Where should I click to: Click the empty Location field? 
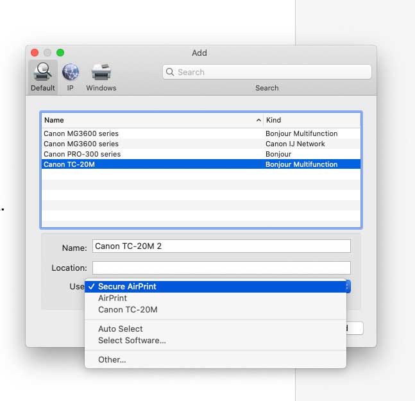tap(221, 268)
